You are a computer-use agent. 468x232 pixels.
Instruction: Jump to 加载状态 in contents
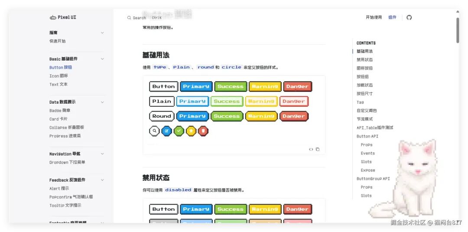[364, 85]
